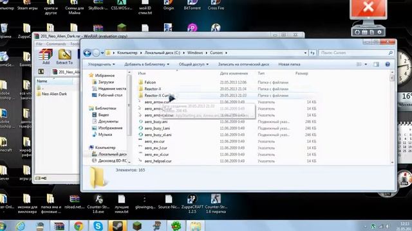The height and width of the screenshot is (231, 412).
Task: Open the BitTorrent desktop shortcut
Action: click(x=192, y=5)
